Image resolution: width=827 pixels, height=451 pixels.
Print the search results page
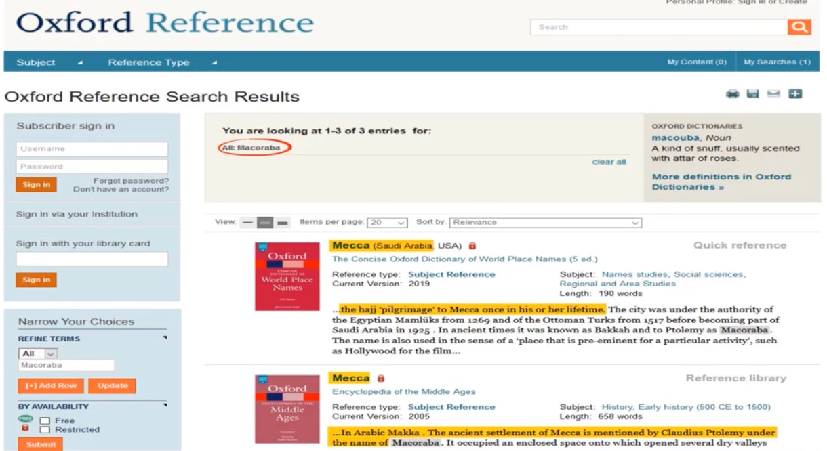[733, 95]
